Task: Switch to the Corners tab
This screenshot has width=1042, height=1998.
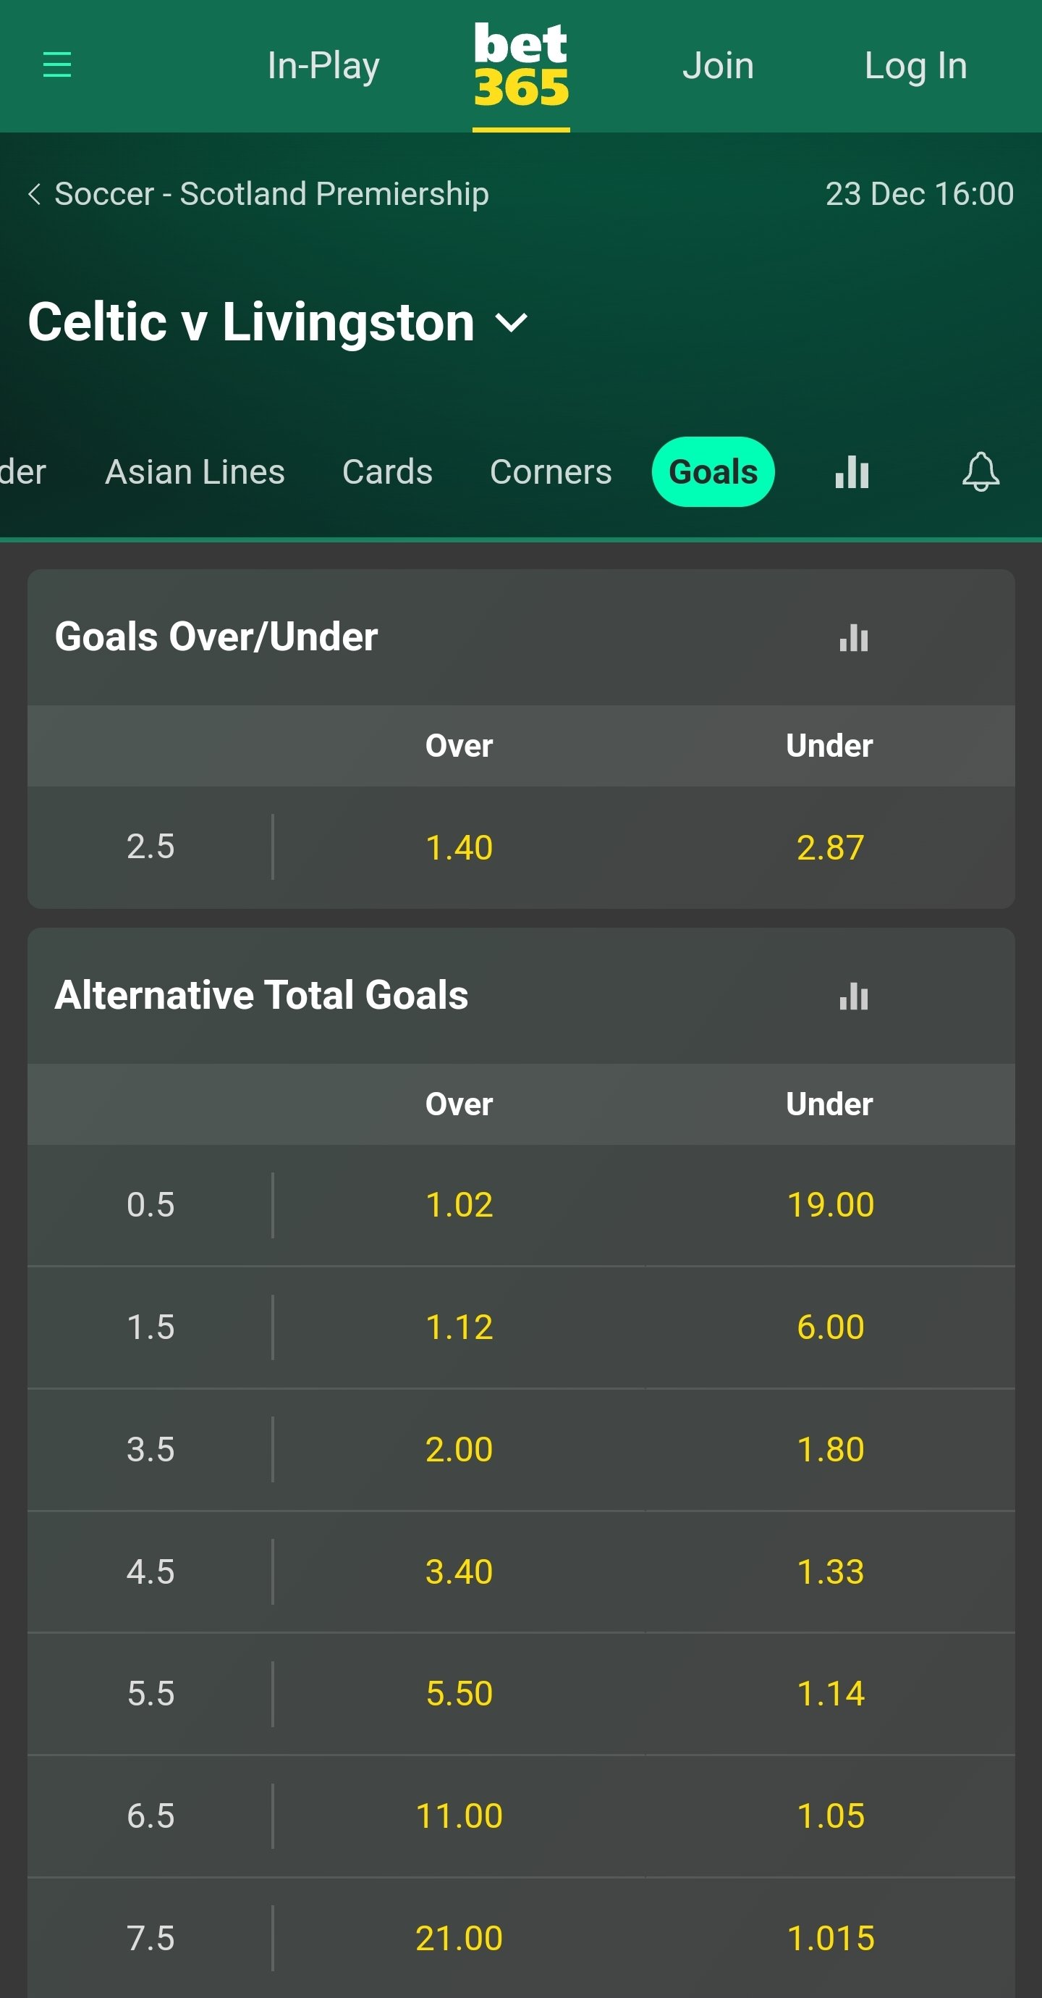Action: click(551, 471)
